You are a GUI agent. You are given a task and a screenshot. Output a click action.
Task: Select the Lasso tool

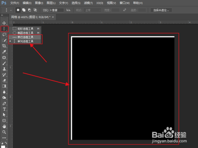(x=4, y=35)
